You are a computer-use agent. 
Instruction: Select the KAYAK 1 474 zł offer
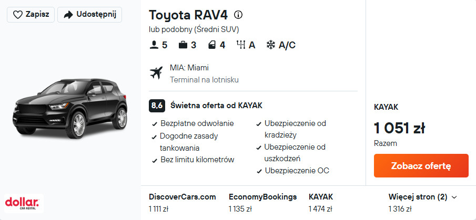click(x=321, y=203)
